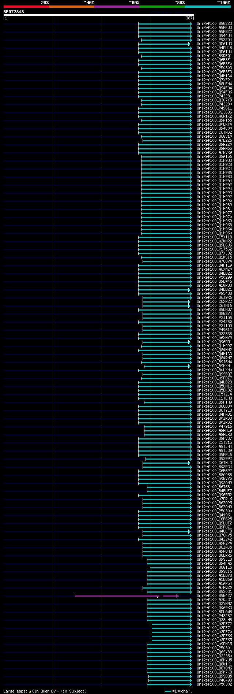Screen dimensions: 234x694
Task: Select the UniRef100_C8XPS2 label
Action: pyautogui.click(x=214, y=301)
